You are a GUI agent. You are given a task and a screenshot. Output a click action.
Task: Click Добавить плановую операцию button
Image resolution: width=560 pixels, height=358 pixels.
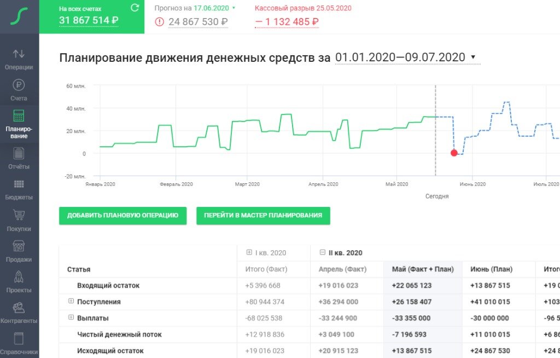pos(123,215)
